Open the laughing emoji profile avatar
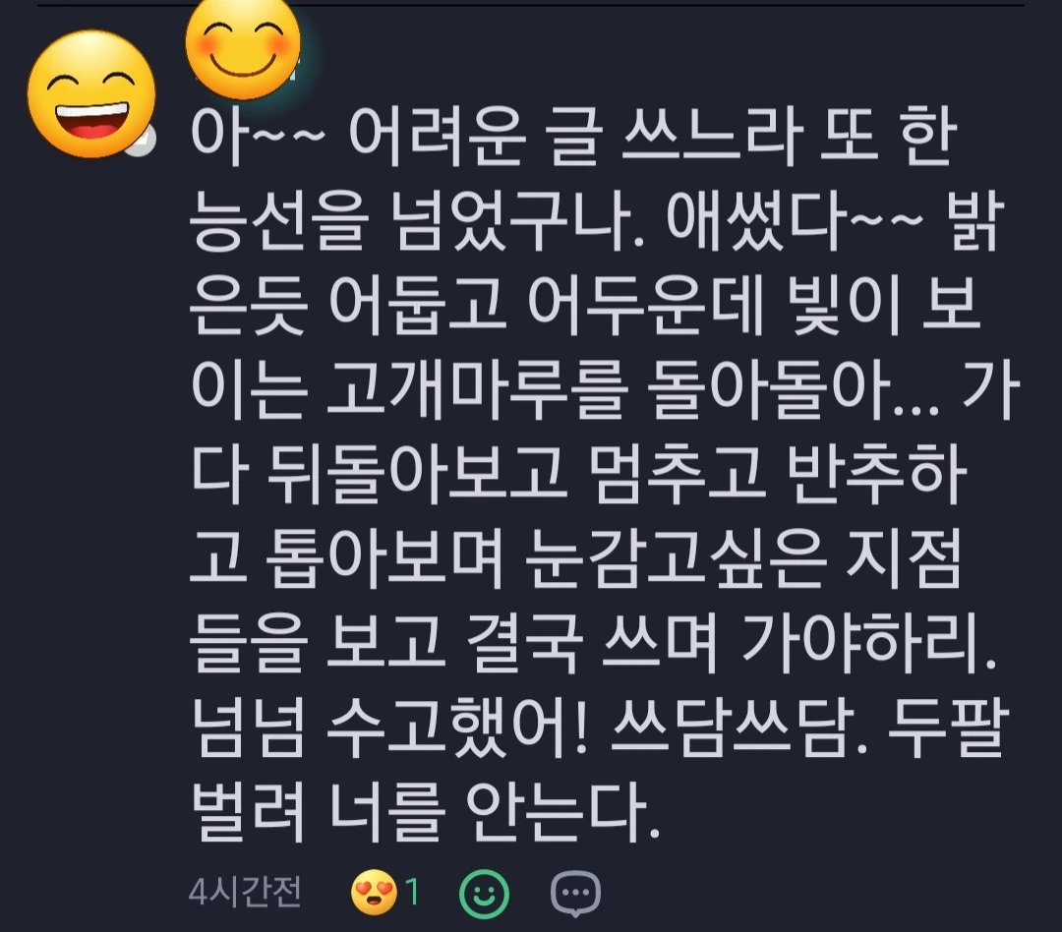Image resolution: width=1062 pixels, height=932 pixels. pos(90,94)
